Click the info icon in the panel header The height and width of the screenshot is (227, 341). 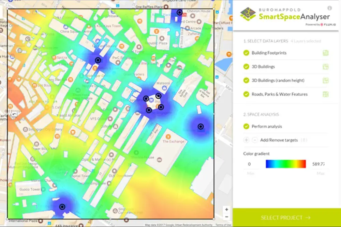point(330,8)
